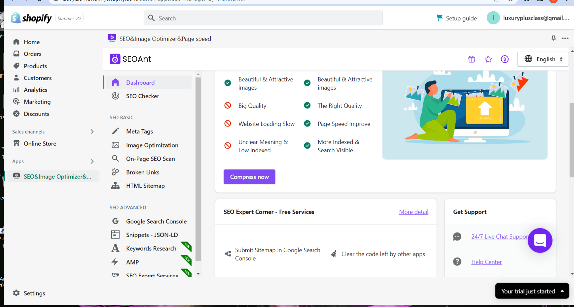This screenshot has height=307, width=574.
Task: Click the Settings gear icon
Action: pyautogui.click(x=16, y=293)
